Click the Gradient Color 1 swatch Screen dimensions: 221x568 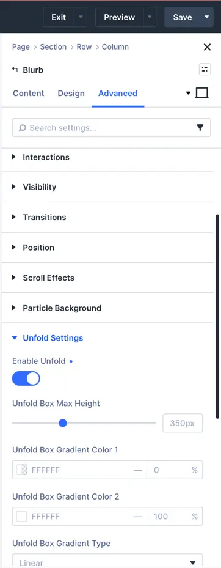click(x=22, y=470)
